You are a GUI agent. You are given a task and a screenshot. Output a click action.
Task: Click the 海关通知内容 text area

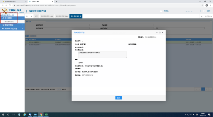[x=103, y=55]
